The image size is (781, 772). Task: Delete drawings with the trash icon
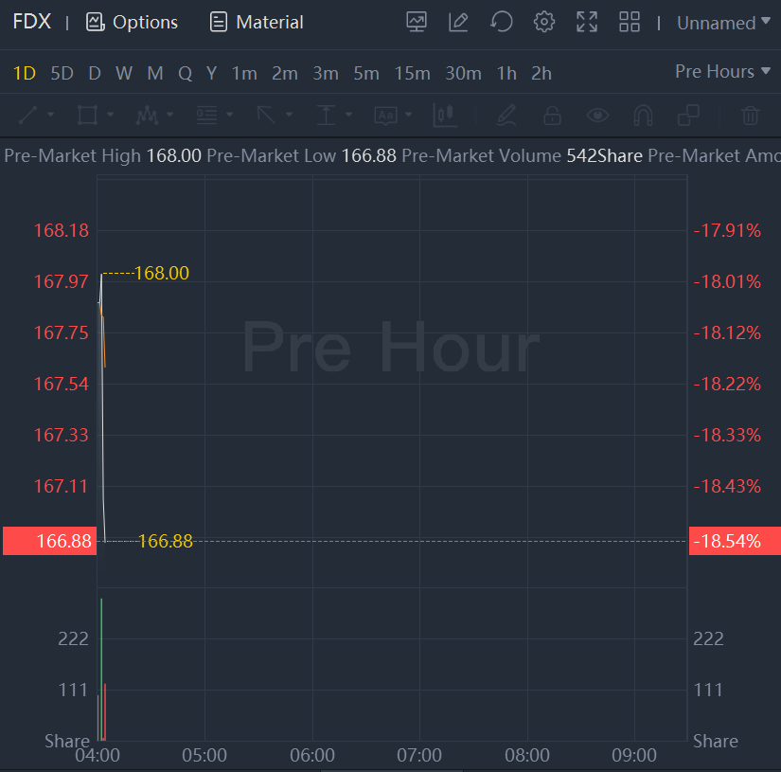point(750,116)
